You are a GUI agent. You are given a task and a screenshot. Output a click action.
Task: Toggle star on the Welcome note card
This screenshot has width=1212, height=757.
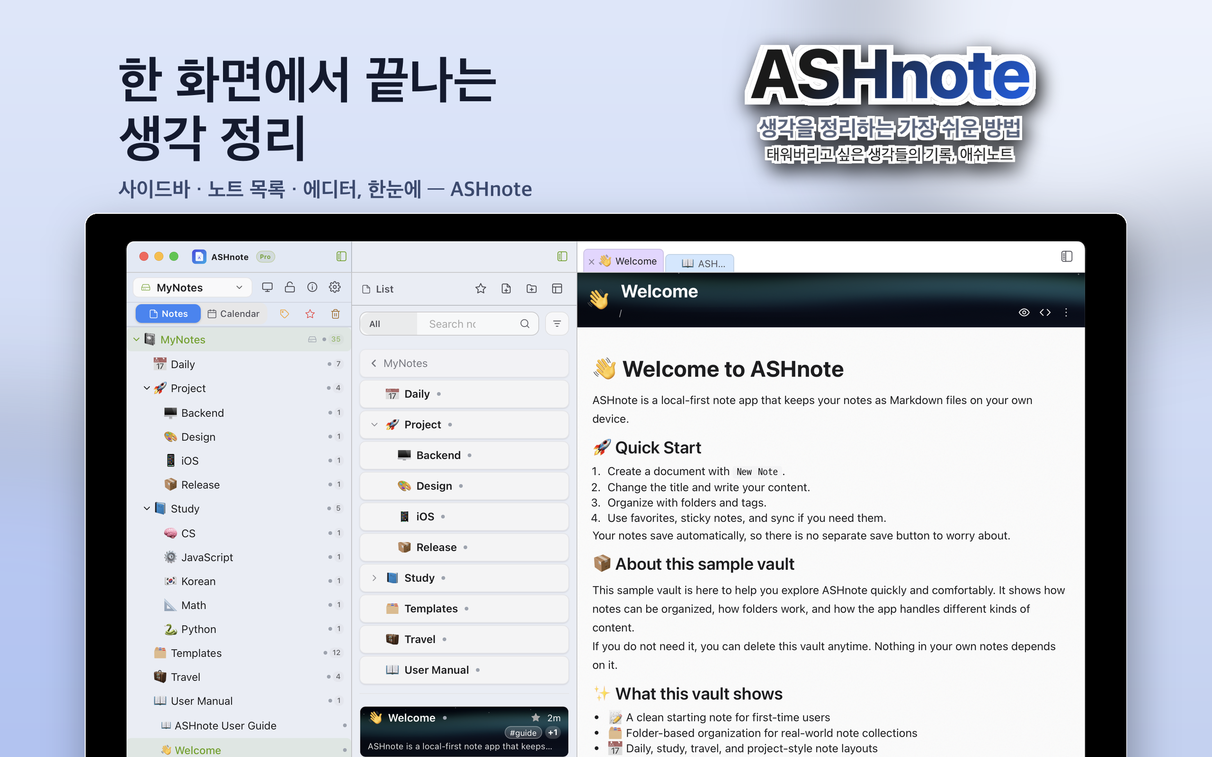tap(535, 717)
